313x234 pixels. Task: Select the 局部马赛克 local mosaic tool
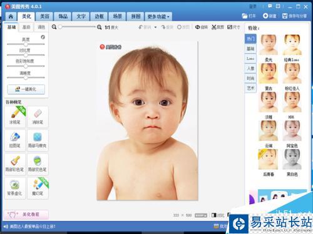[38, 140]
